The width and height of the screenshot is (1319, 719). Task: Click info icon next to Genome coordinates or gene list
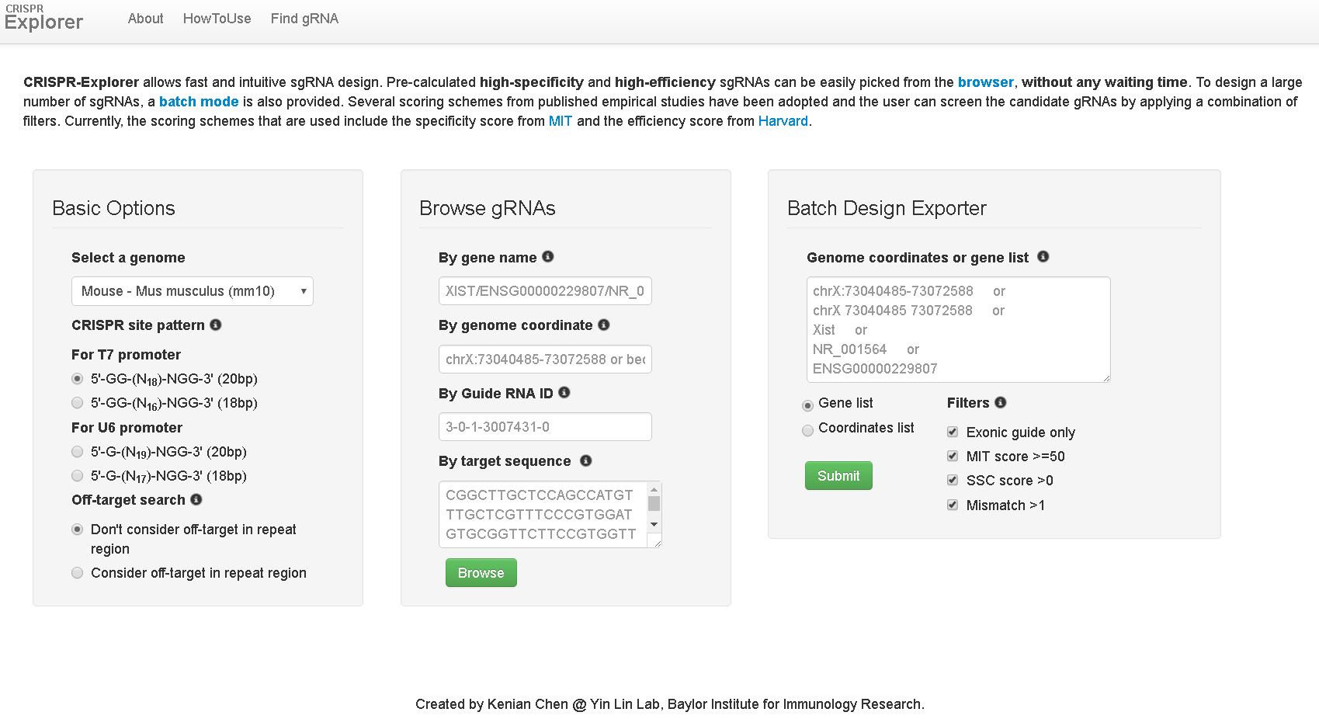[1043, 256]
